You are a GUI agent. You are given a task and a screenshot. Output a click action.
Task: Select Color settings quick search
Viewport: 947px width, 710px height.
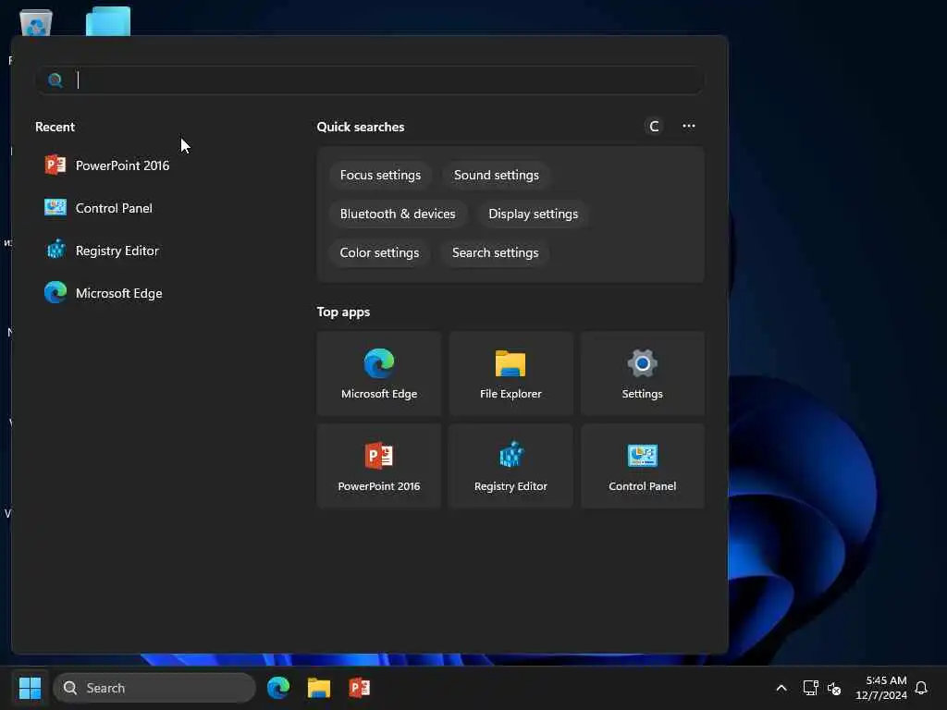pyautogui.click(x=379, y=252)
